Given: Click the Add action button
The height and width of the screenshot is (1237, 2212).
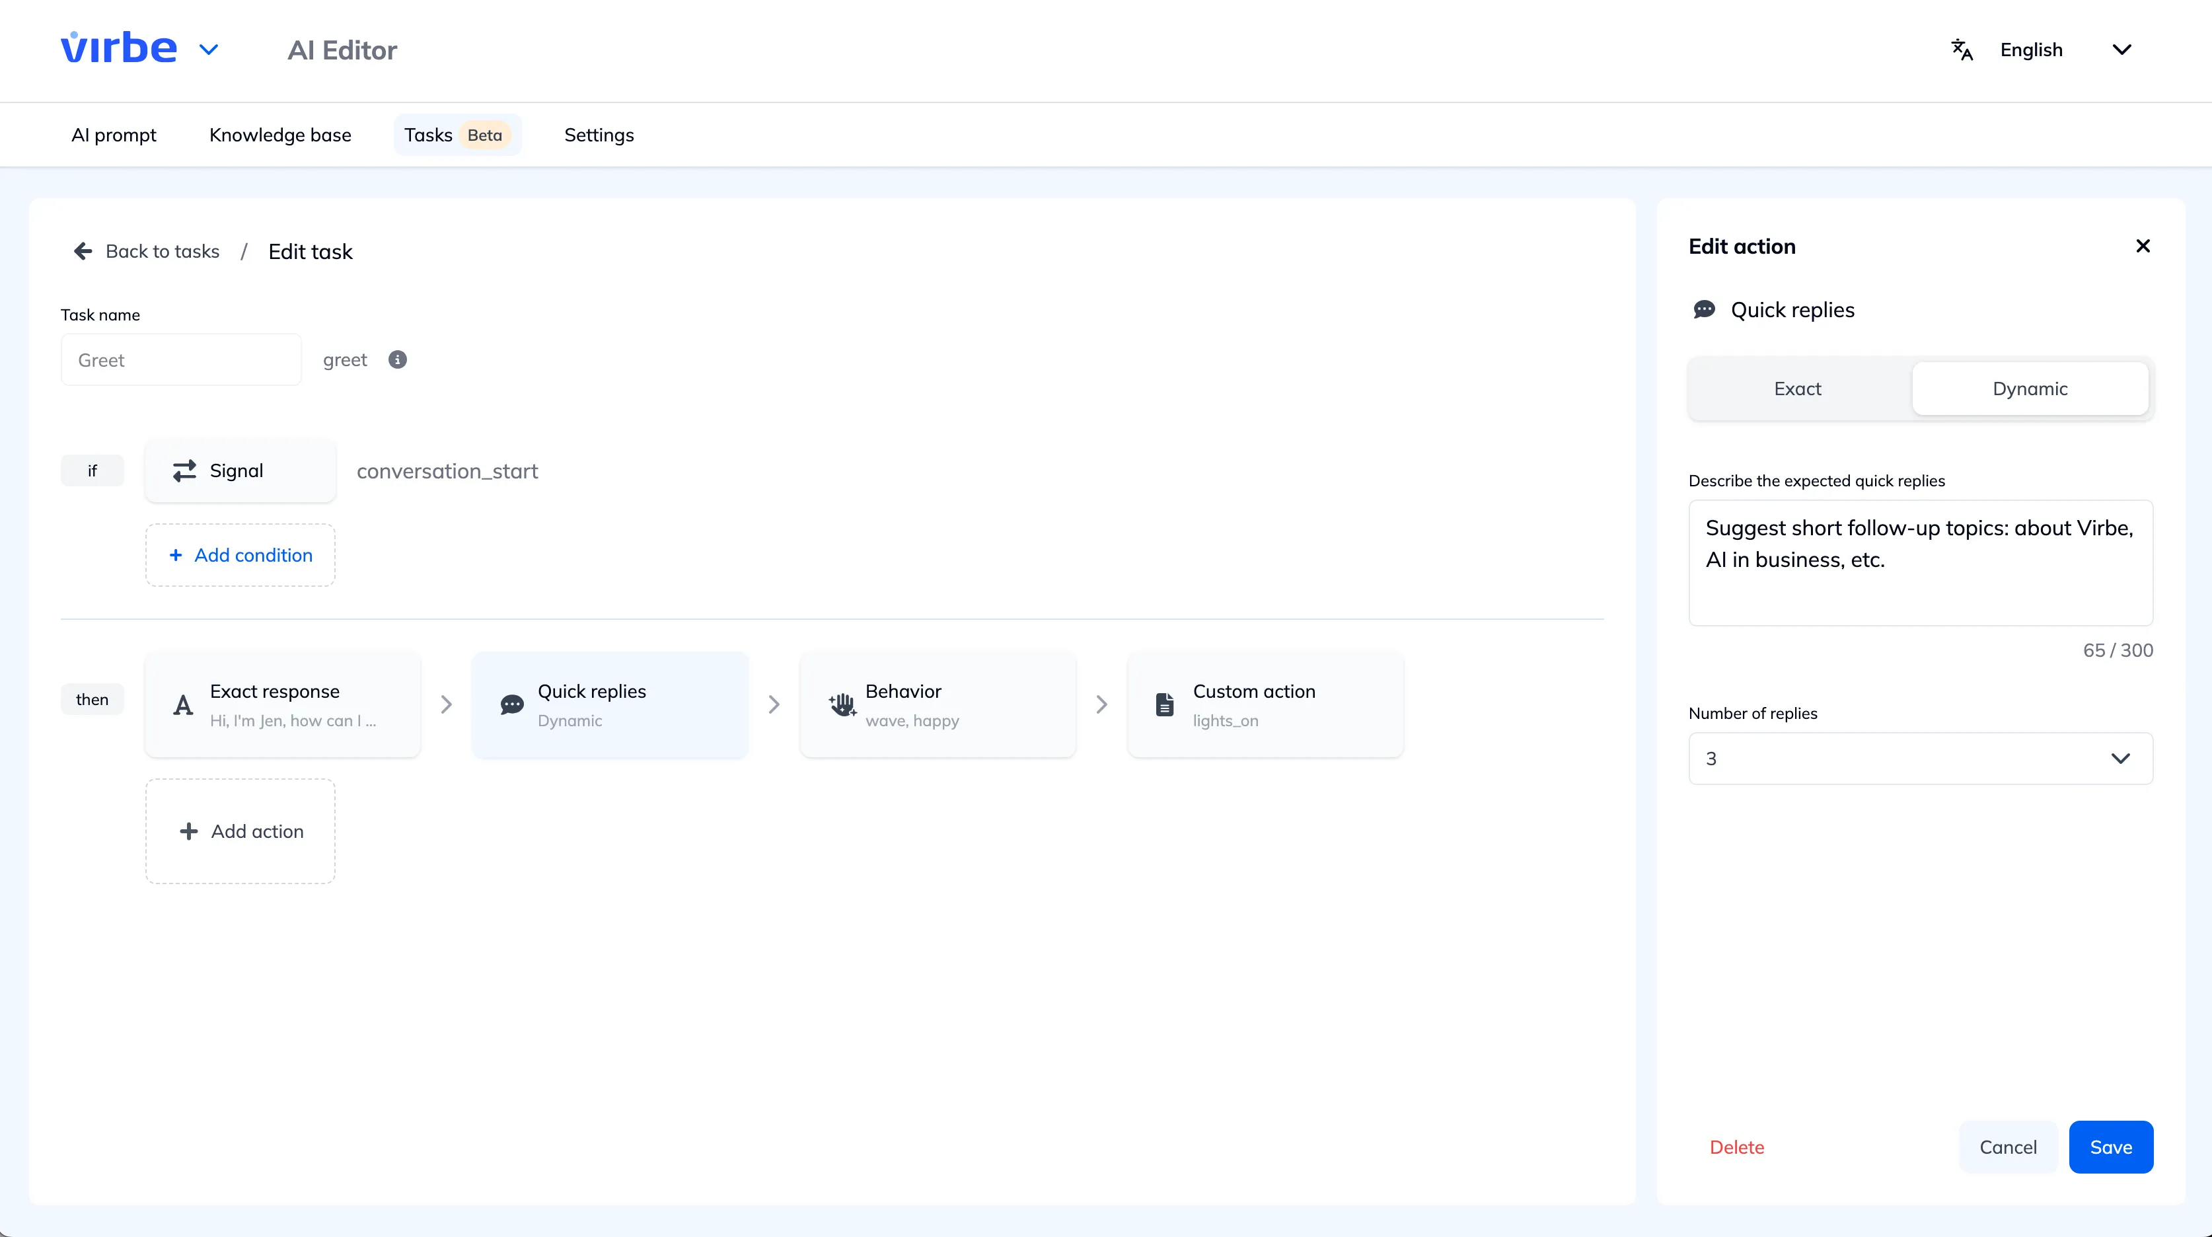Looking at the screenshot, I should coord(240,831).
